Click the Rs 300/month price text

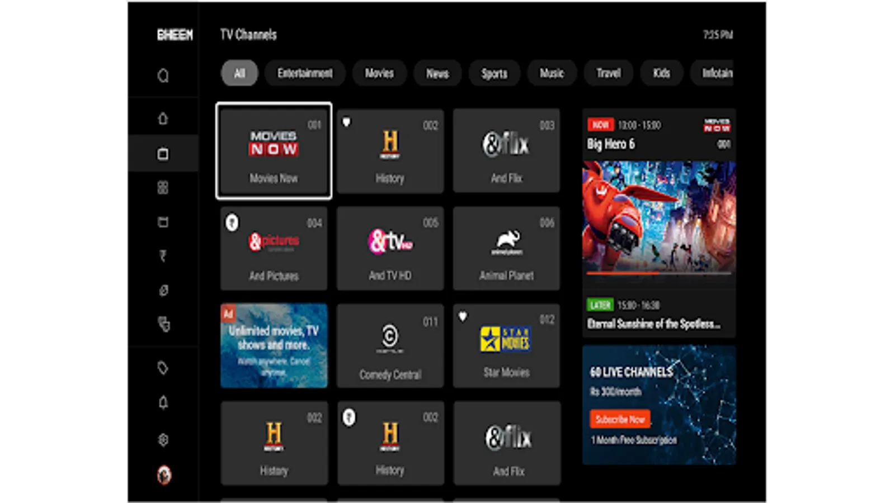615,392
